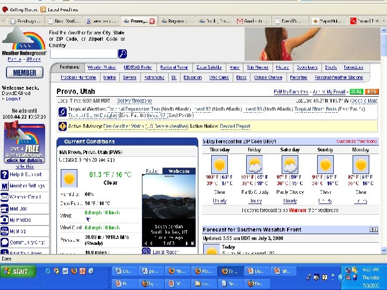
Task: Click the current conditions sun icon
Action: coord(69,178)
